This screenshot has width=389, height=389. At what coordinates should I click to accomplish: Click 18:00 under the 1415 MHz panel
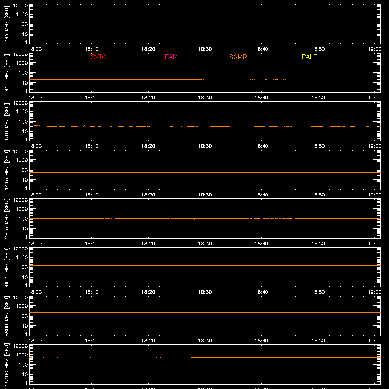35,195
